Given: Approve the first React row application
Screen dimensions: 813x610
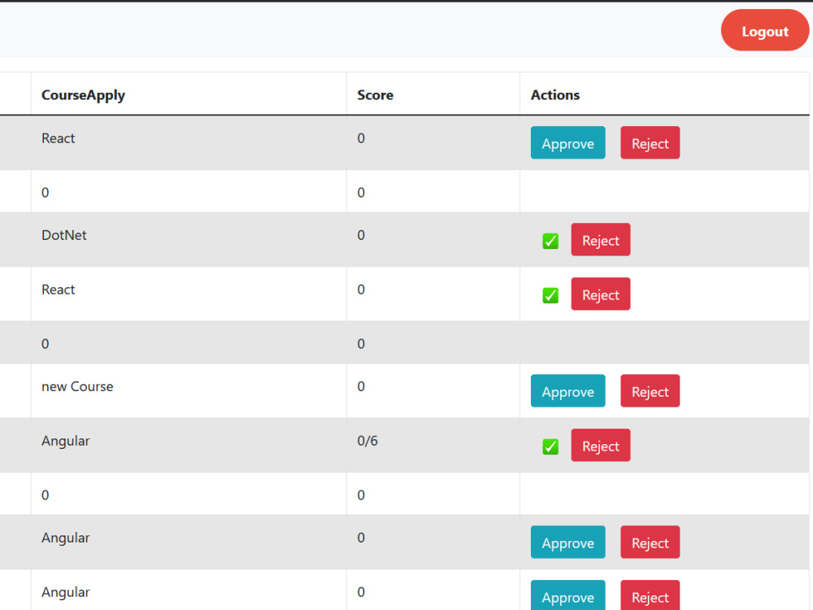Looking at the screenshot, I should 567,142.
